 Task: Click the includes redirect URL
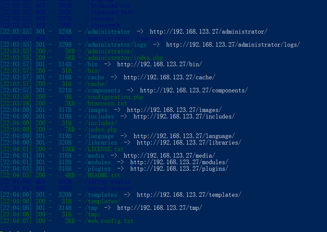(184, 116)
